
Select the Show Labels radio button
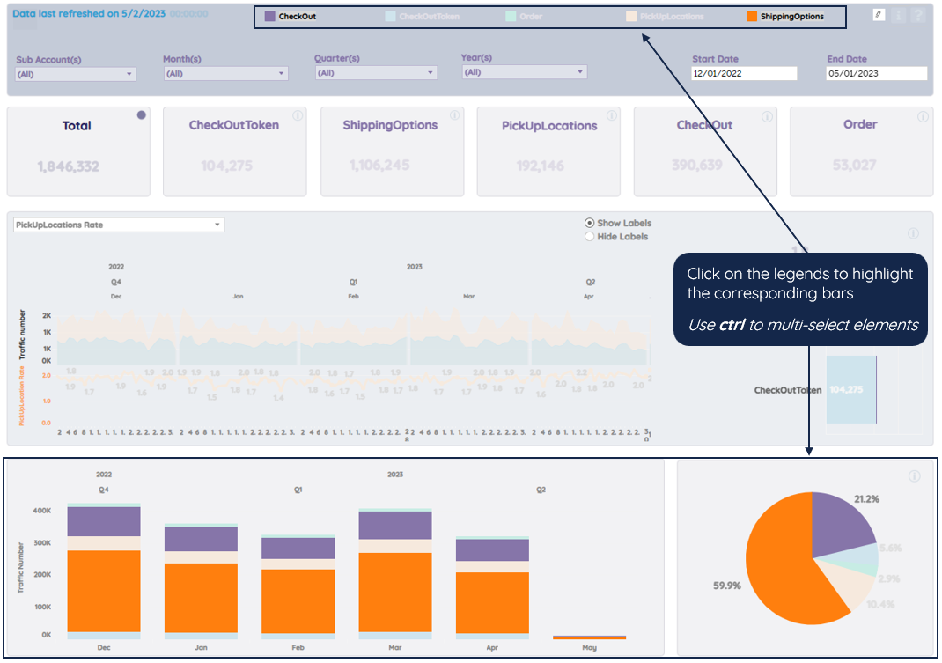pos(589,223)
